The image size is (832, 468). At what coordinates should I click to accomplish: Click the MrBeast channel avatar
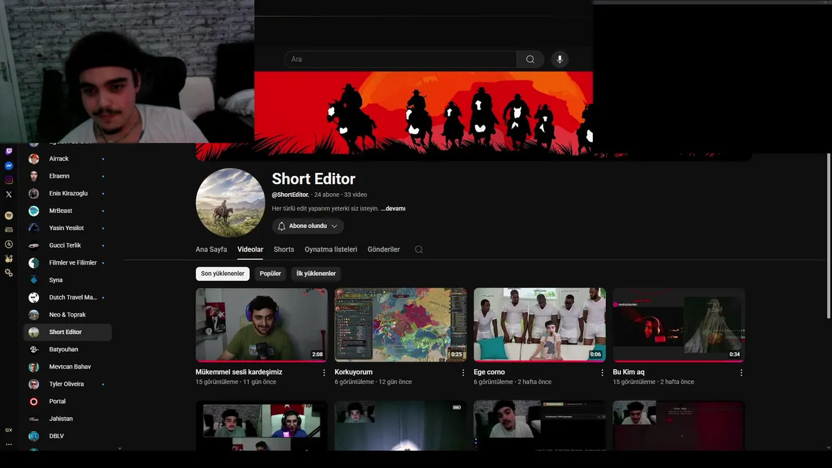click(x=34, y=211)
